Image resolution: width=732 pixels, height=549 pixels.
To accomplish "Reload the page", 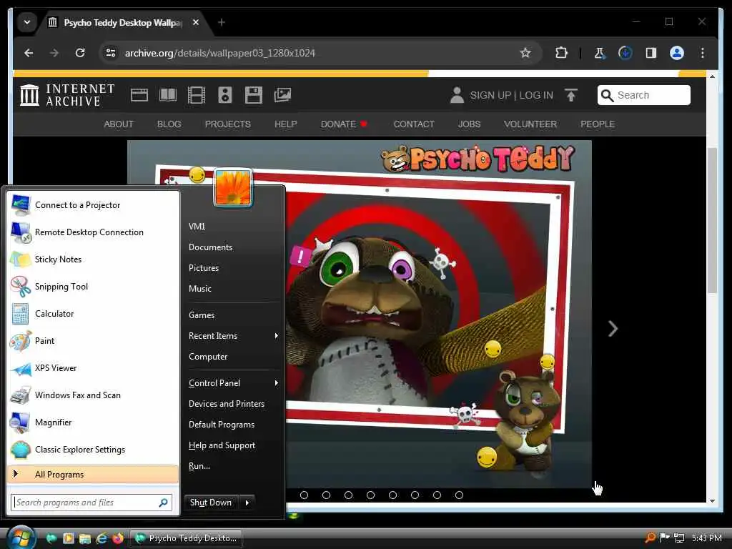I will 80,53.
